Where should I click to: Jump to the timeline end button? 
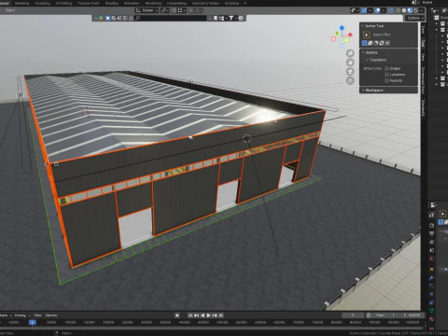tap(220, 315)
